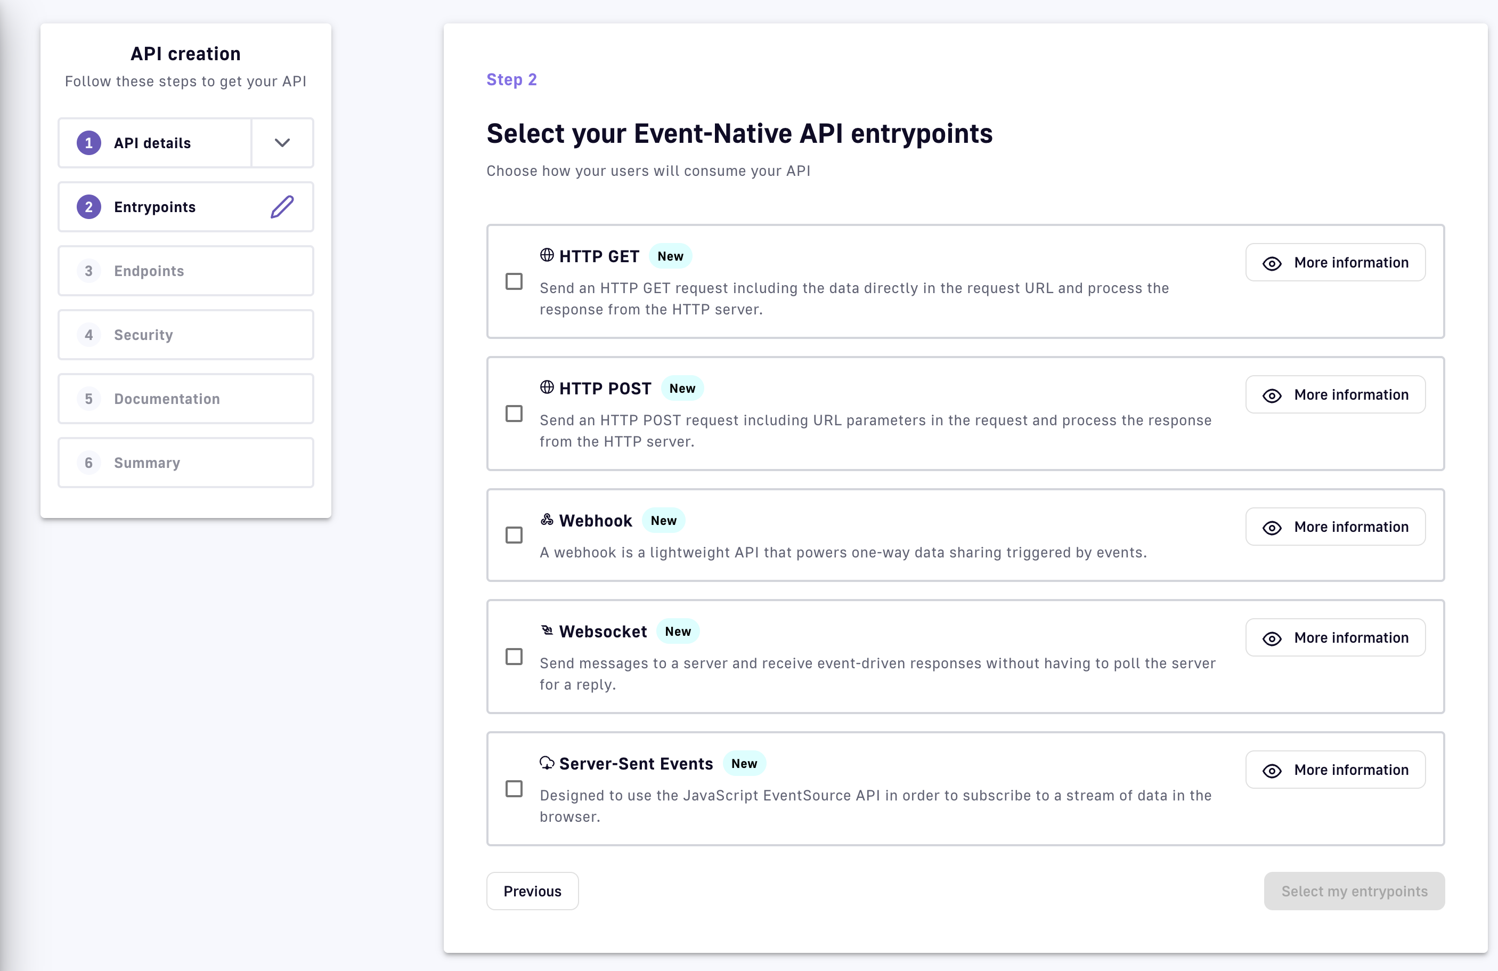The height and width of the screenshot is (971, 1498).
Task: Enable the Webhook entrypoint checkbox
Action: coord(514,535)
